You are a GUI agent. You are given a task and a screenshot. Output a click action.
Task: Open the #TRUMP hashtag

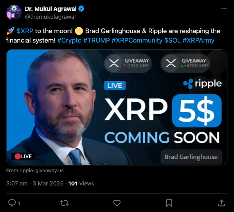click(x=97, y=40)
